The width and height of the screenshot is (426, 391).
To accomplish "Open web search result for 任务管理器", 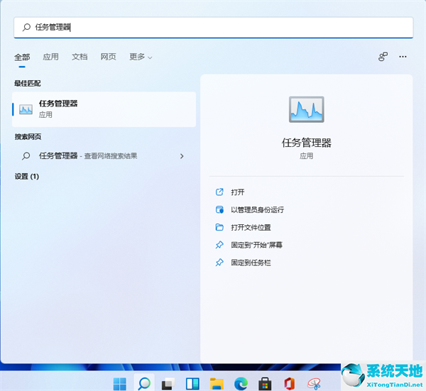I will pos(104,156).
